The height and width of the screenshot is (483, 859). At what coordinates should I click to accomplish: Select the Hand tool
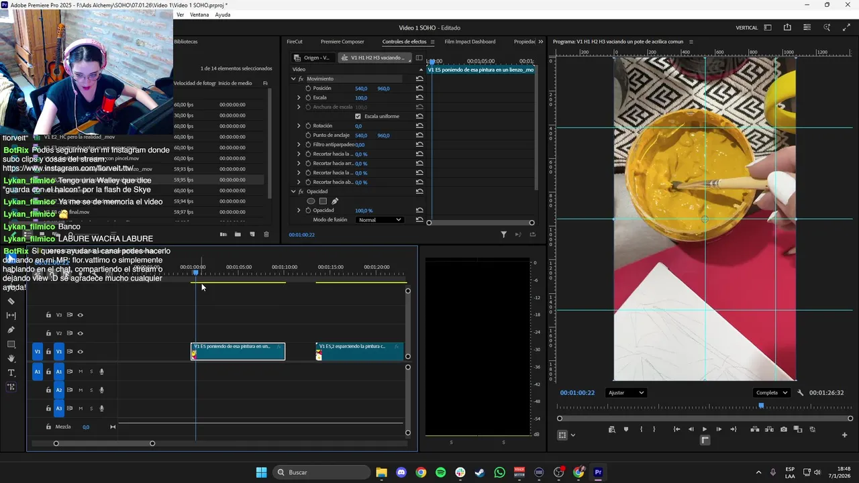11,358
